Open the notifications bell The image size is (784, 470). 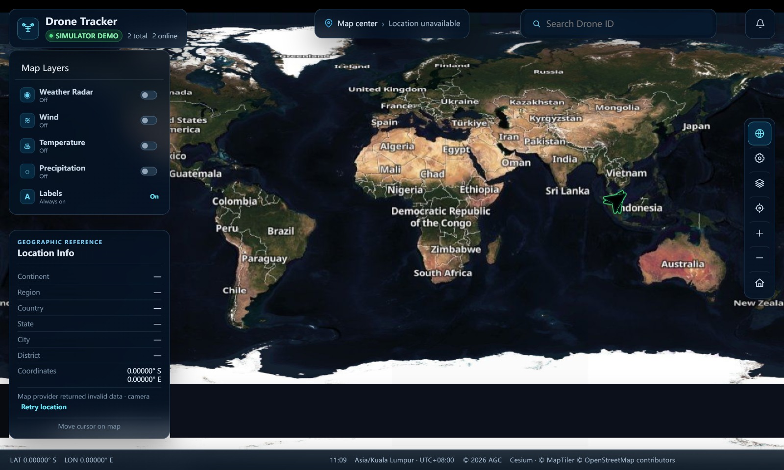[x=760, y=24]
